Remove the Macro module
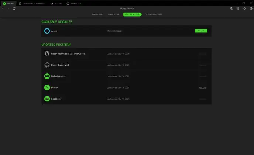Screen dimensions: 254x155 coord(202,87)
